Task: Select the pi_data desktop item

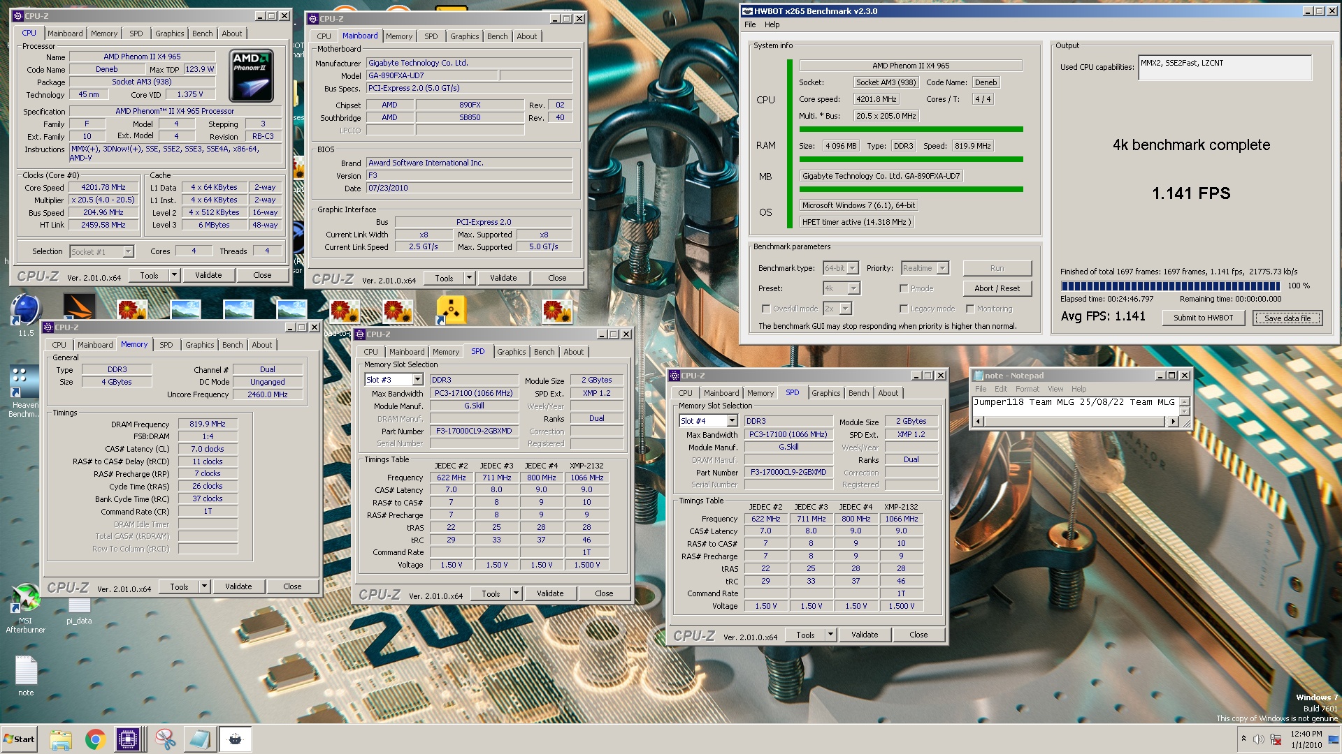Action: (x=79, y=612)
